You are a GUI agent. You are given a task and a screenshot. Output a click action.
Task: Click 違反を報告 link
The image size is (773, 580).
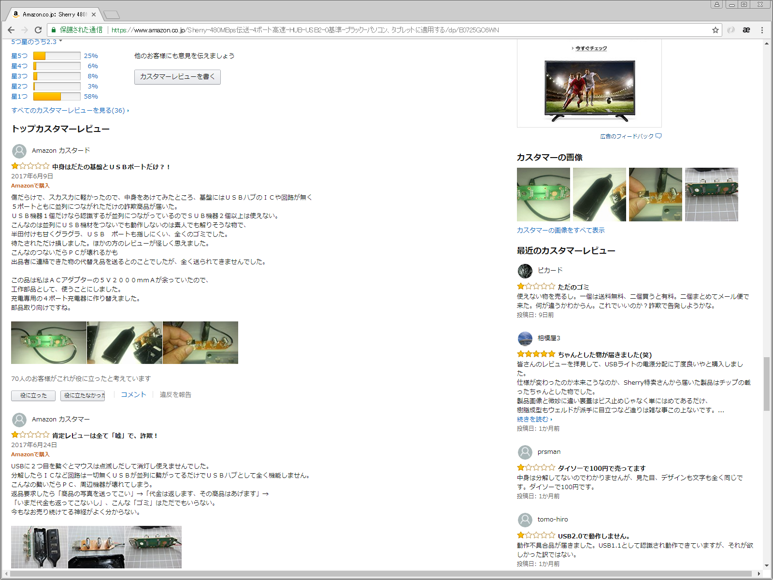click(175, 395)
